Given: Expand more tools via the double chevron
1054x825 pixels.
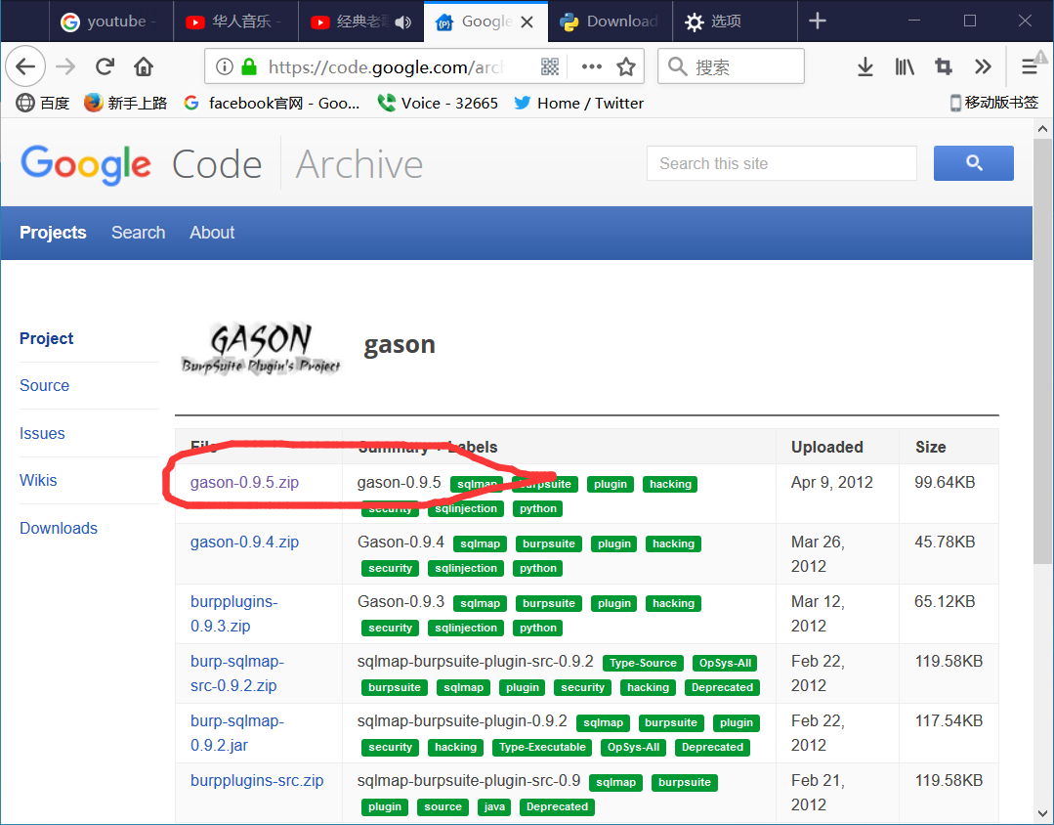Looking at the screenshot, I should pyautogui.click(x=983, y=66).
